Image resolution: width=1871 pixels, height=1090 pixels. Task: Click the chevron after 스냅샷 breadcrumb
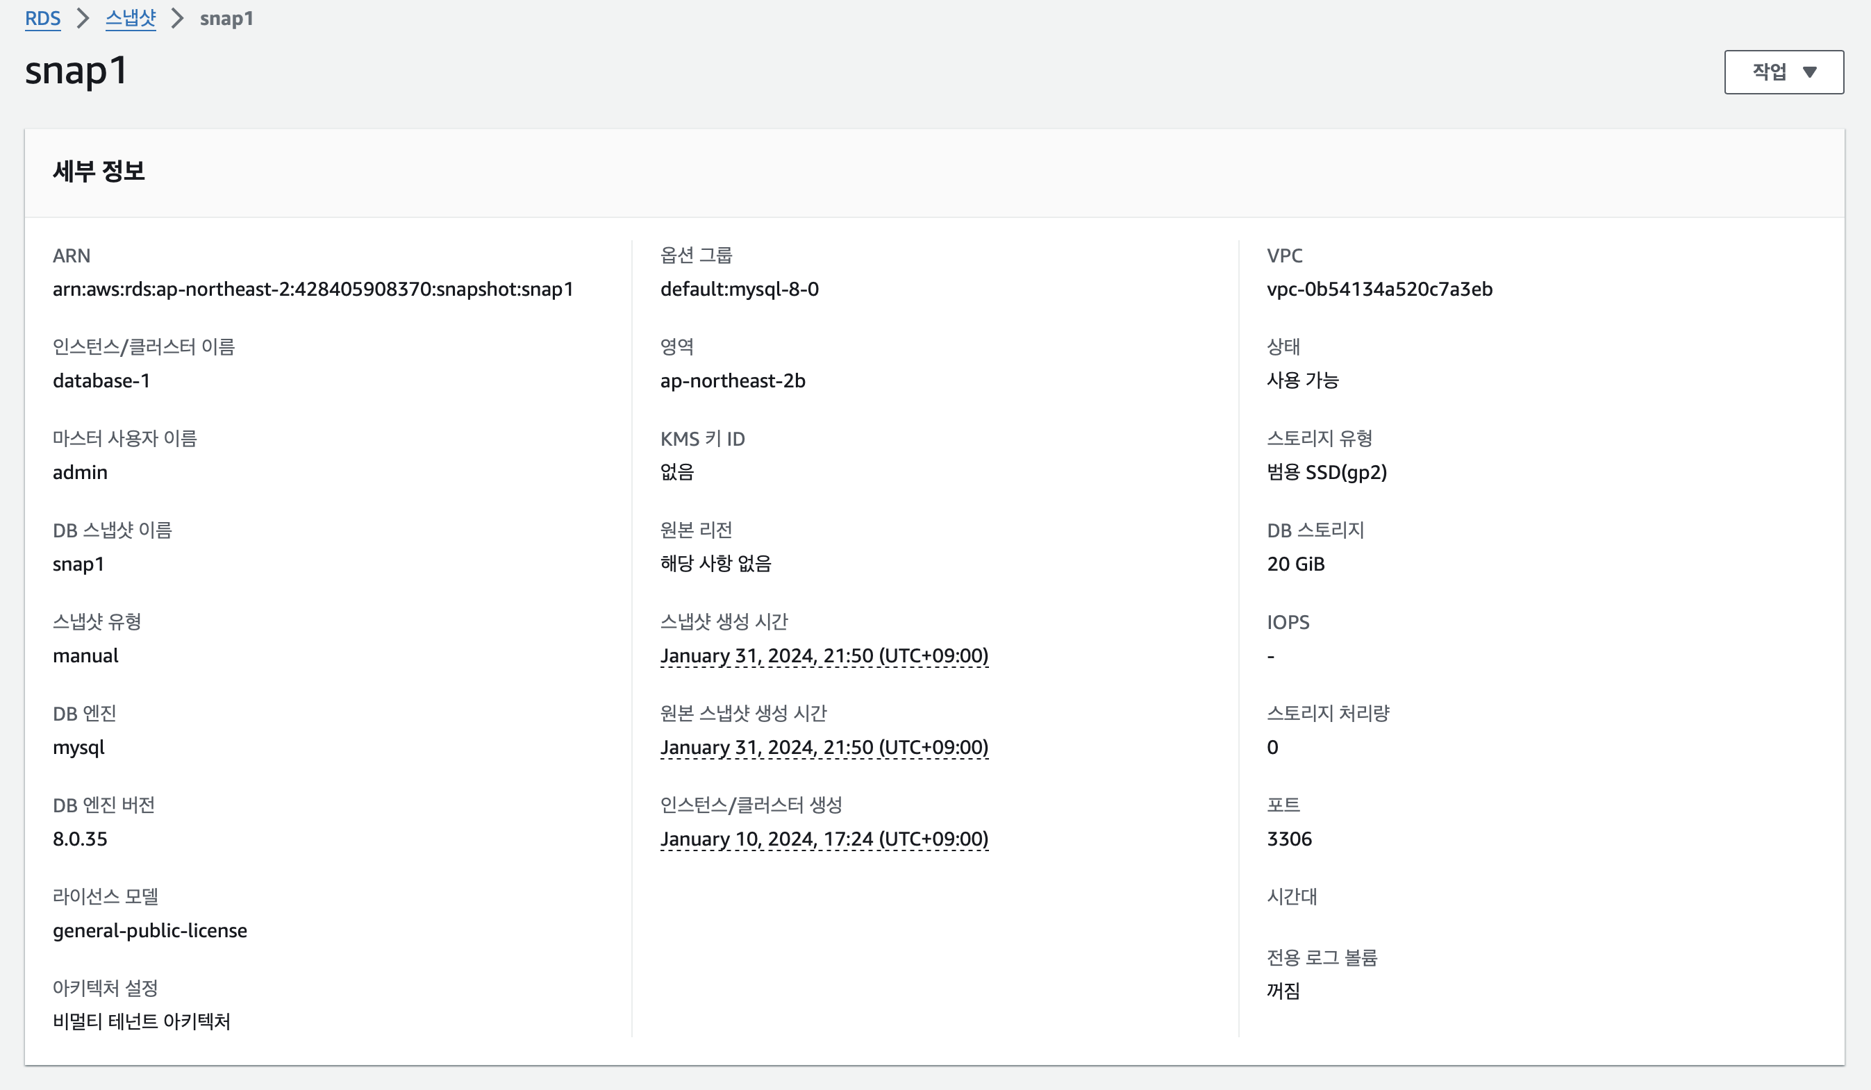(x=178, y=19)
